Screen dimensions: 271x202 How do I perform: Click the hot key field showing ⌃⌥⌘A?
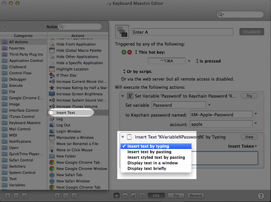coord(167,61)
